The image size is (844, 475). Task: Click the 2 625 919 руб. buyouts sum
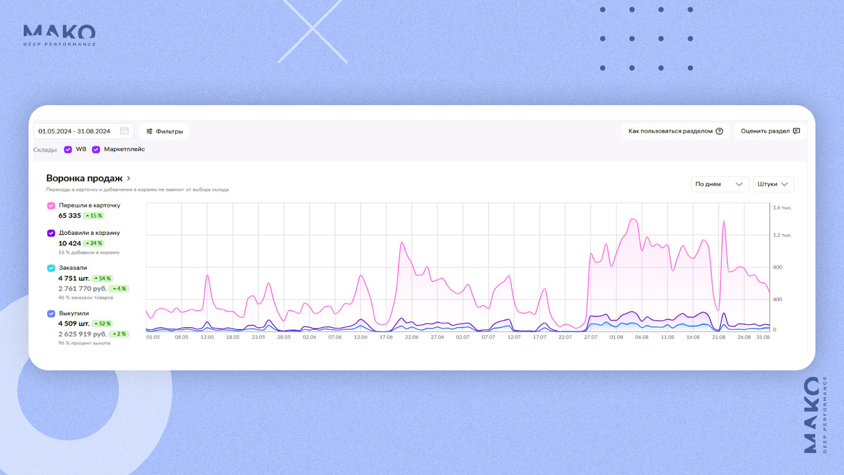82,334
